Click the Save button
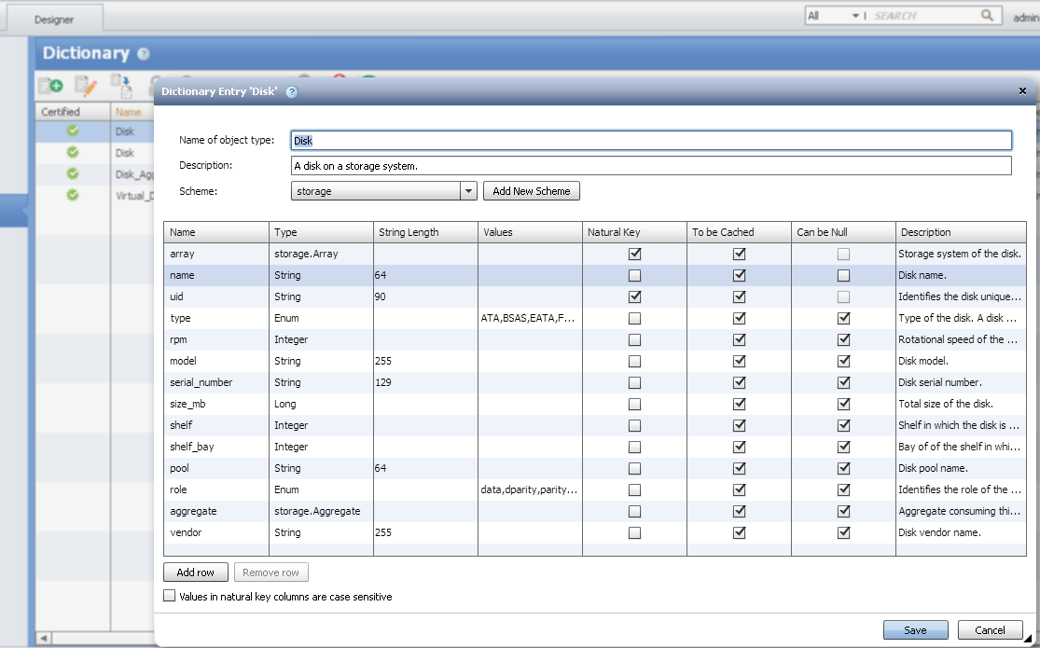 pos(915,630)
